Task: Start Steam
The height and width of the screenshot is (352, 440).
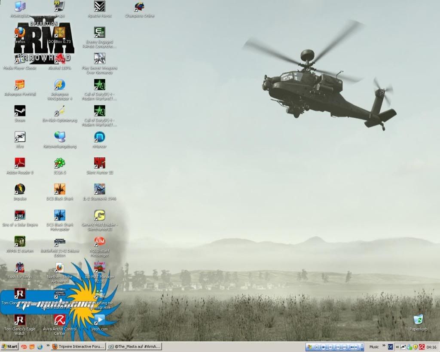Action: (19, 111)
